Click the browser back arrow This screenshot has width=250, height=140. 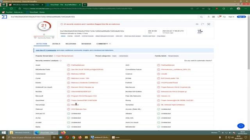(x=4, y=9)
